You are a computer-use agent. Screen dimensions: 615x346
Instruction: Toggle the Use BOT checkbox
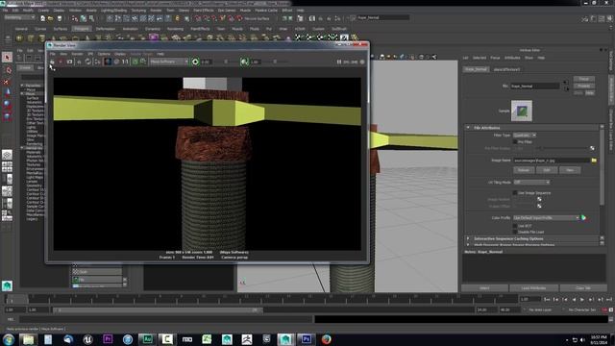(x=515, y=226)
